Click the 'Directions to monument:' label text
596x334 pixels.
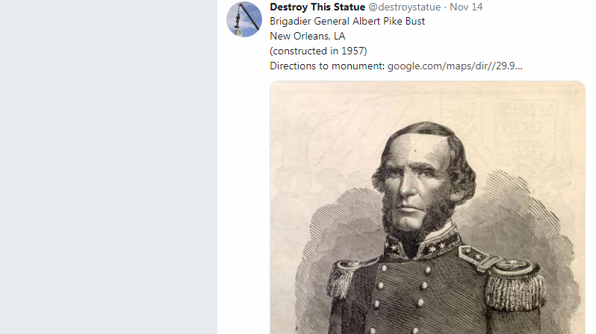coord(327,66)
